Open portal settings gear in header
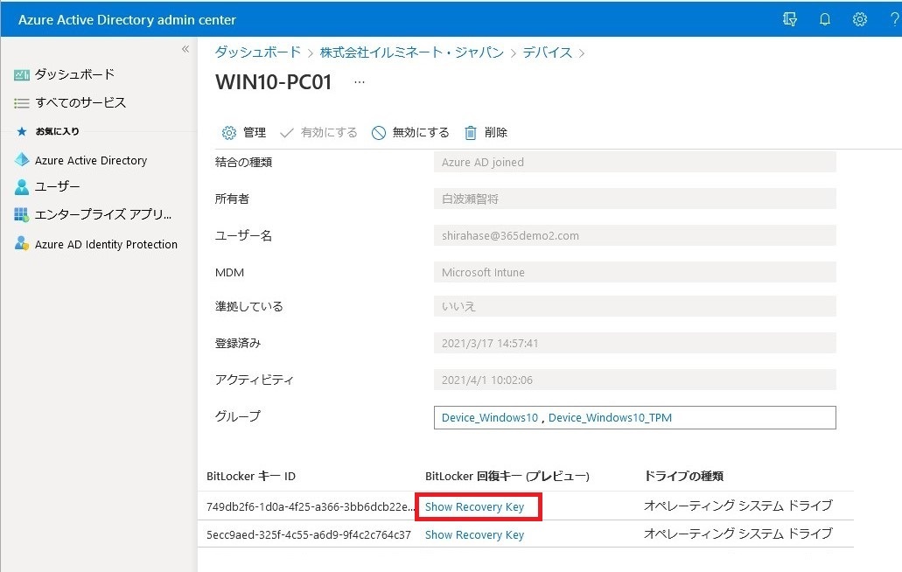Image resolution: width=902 pixels, height=572 pixels. pos(859,19)
